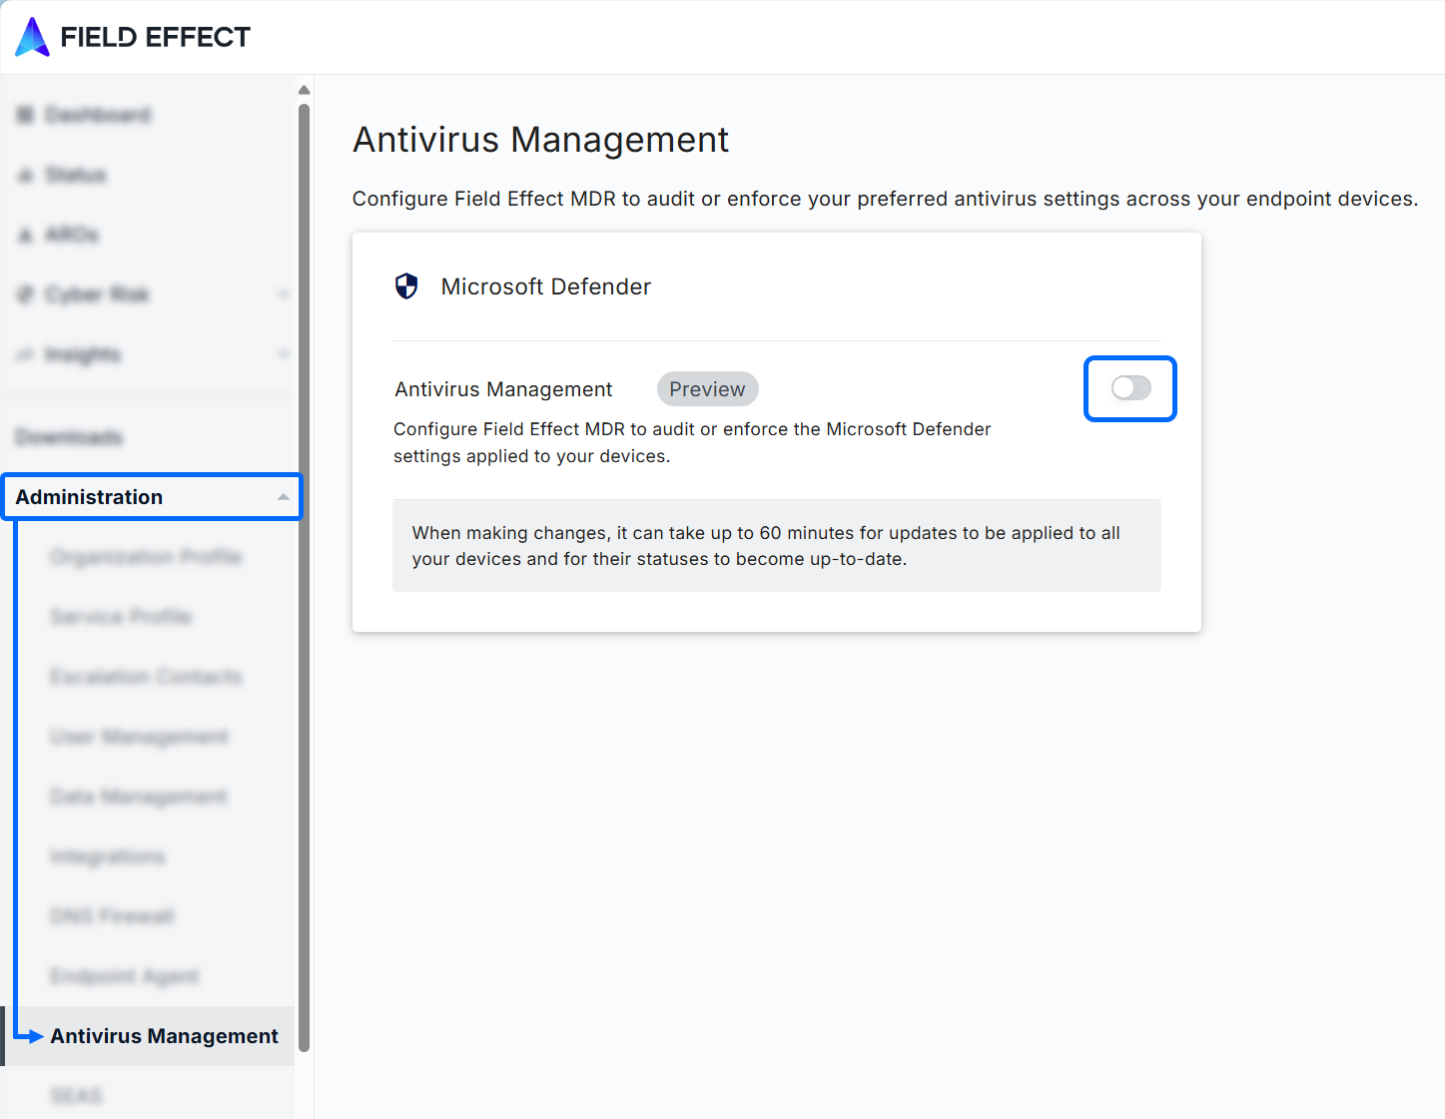The width and height of the screenshot is (1445, 1119).
Task: Click the FIELD EFFECT brand text
Action: [x=155, y=37]
